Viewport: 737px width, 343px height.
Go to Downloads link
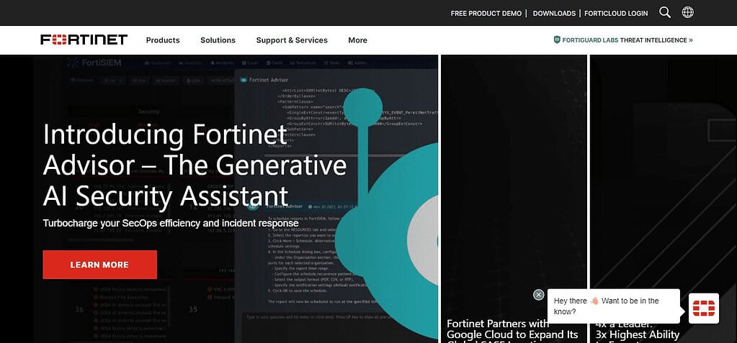pos(554,14)
